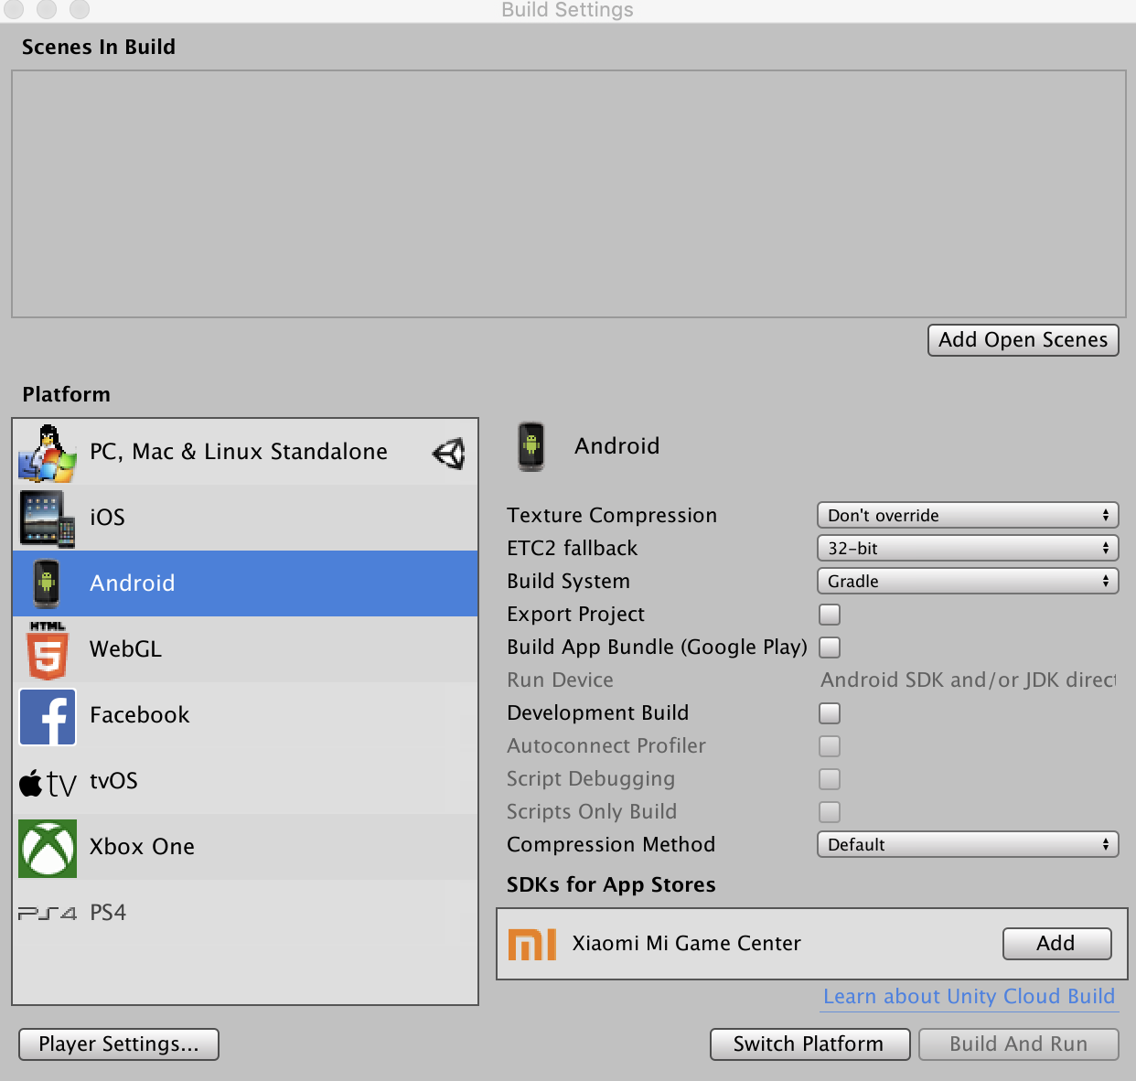The image size is (1136, 1081).
Task: Open Player Settings
Action: pos(119,1044)
